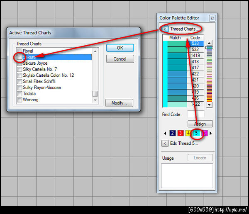Click up arrow of color code scrollbar
This screenshot has width=249, height=214.
click(x=209, y=43)
